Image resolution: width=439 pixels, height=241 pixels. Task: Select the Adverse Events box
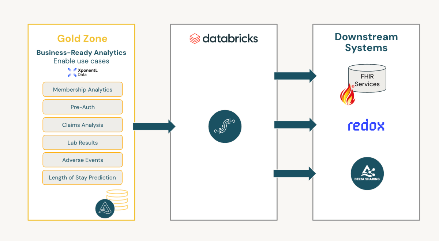(83, 160)
